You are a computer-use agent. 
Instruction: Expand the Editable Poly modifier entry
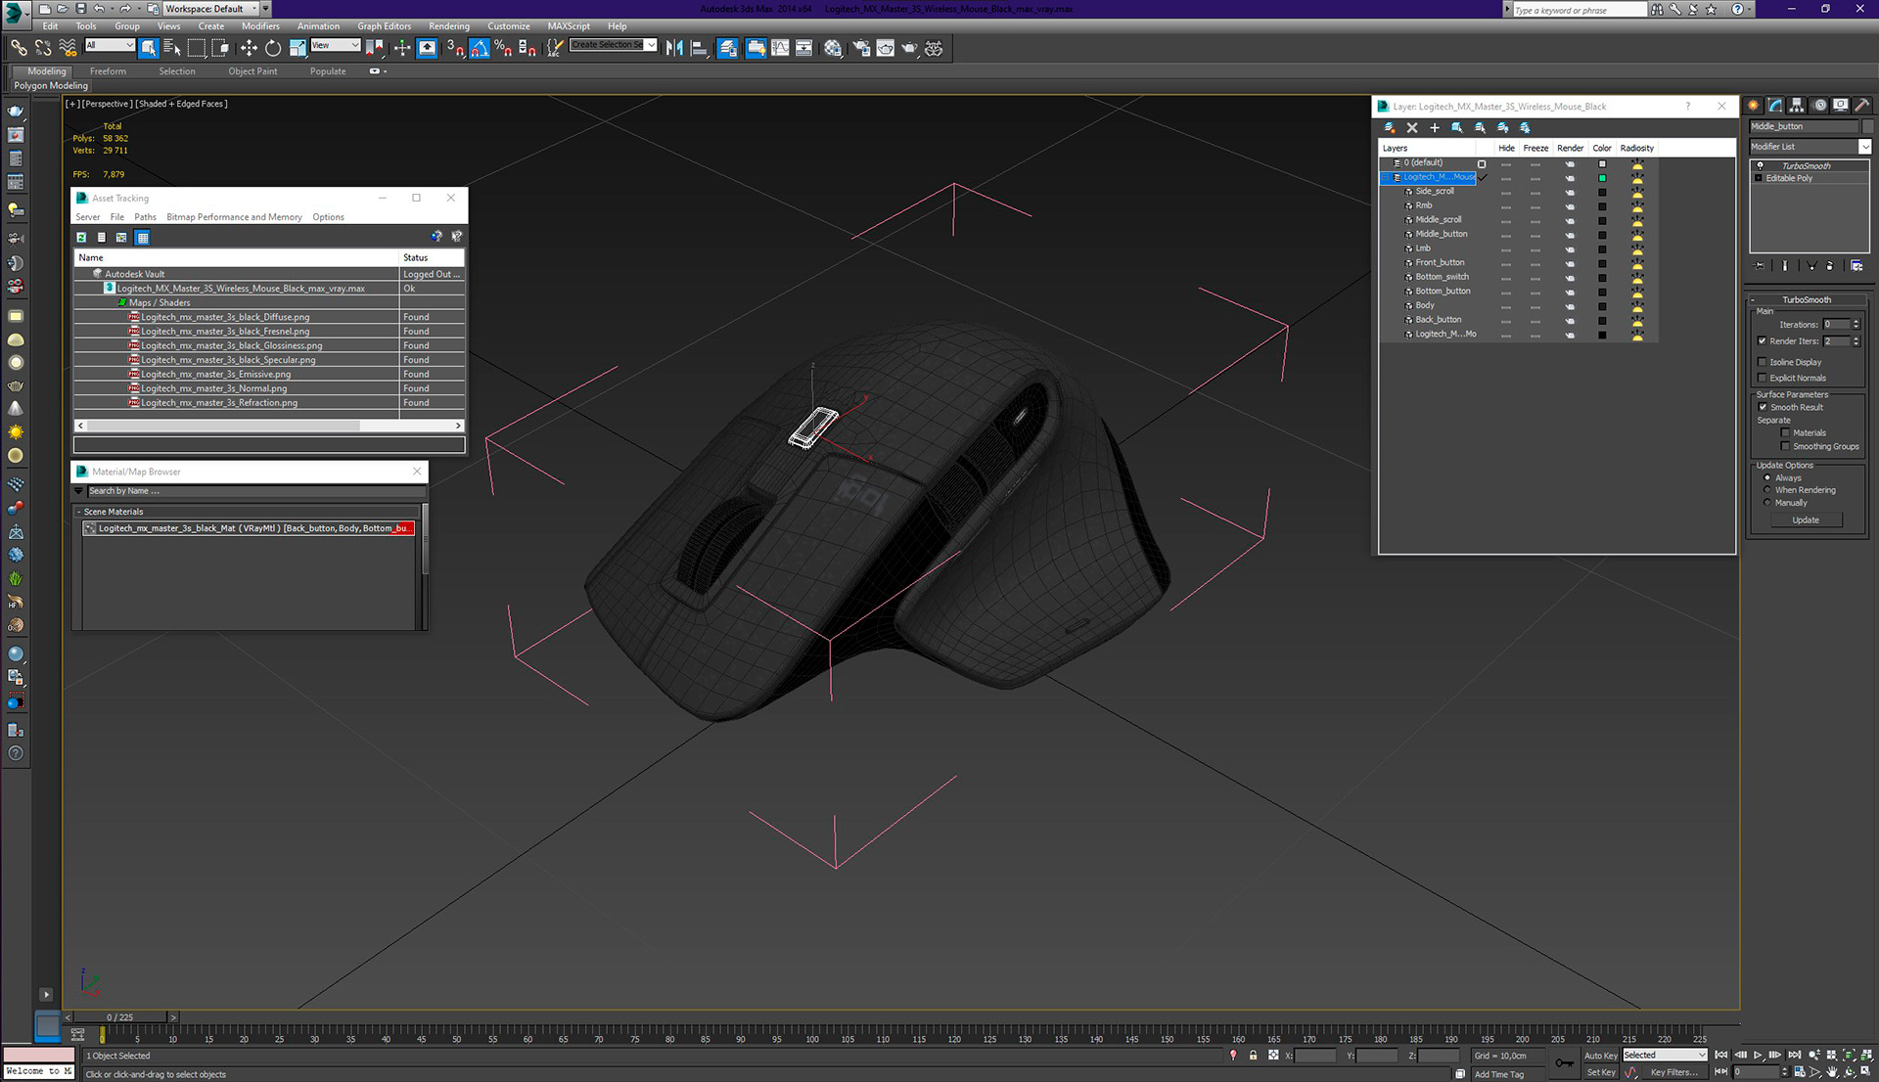pos(1759,179)
